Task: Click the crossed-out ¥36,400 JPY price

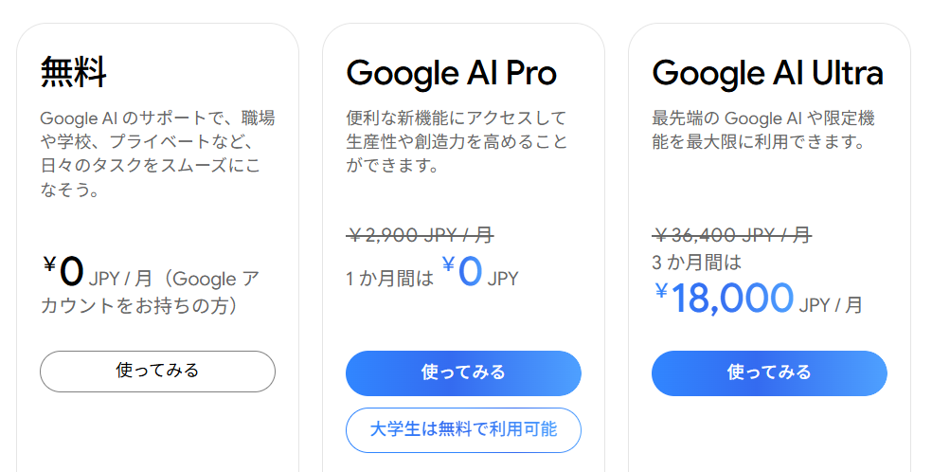Action: [x=732, y=235]
